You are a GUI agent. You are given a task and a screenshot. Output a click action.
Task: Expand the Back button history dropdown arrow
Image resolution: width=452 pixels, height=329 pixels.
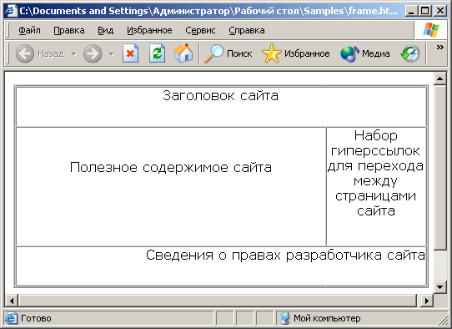(74, 54)
